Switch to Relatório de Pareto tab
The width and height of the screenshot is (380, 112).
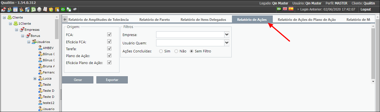click(x=154, y=20)
